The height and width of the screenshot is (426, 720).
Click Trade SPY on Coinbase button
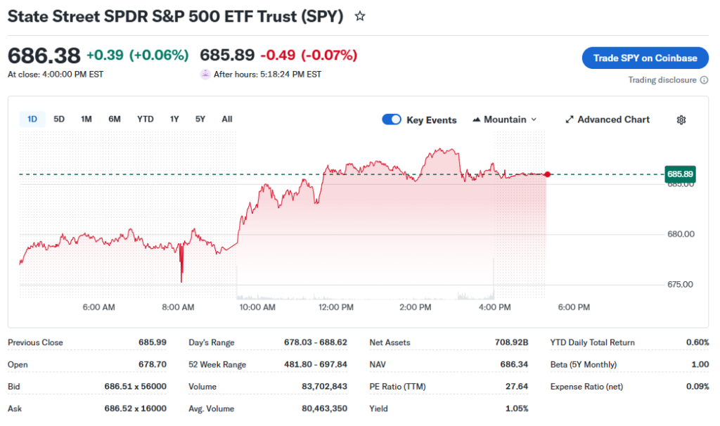(645, 58)
